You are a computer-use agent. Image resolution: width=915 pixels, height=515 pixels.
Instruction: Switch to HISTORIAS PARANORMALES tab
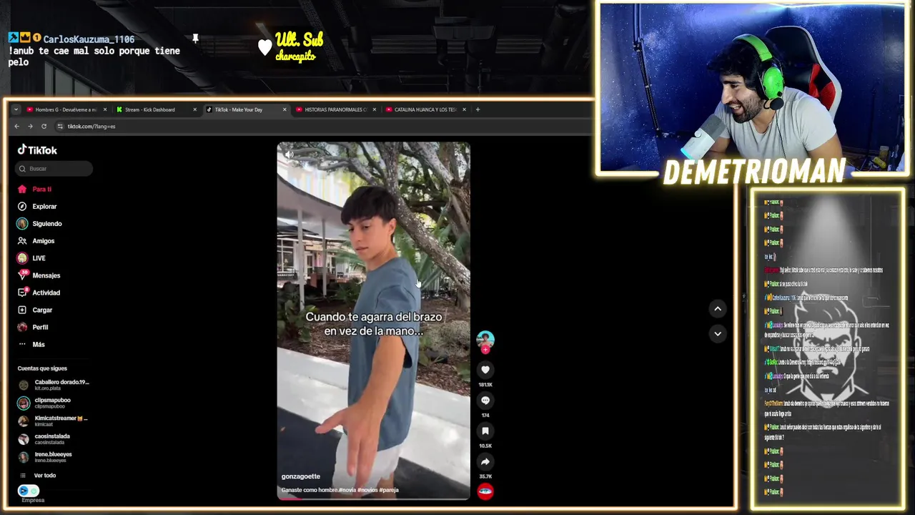coord(335,109)
